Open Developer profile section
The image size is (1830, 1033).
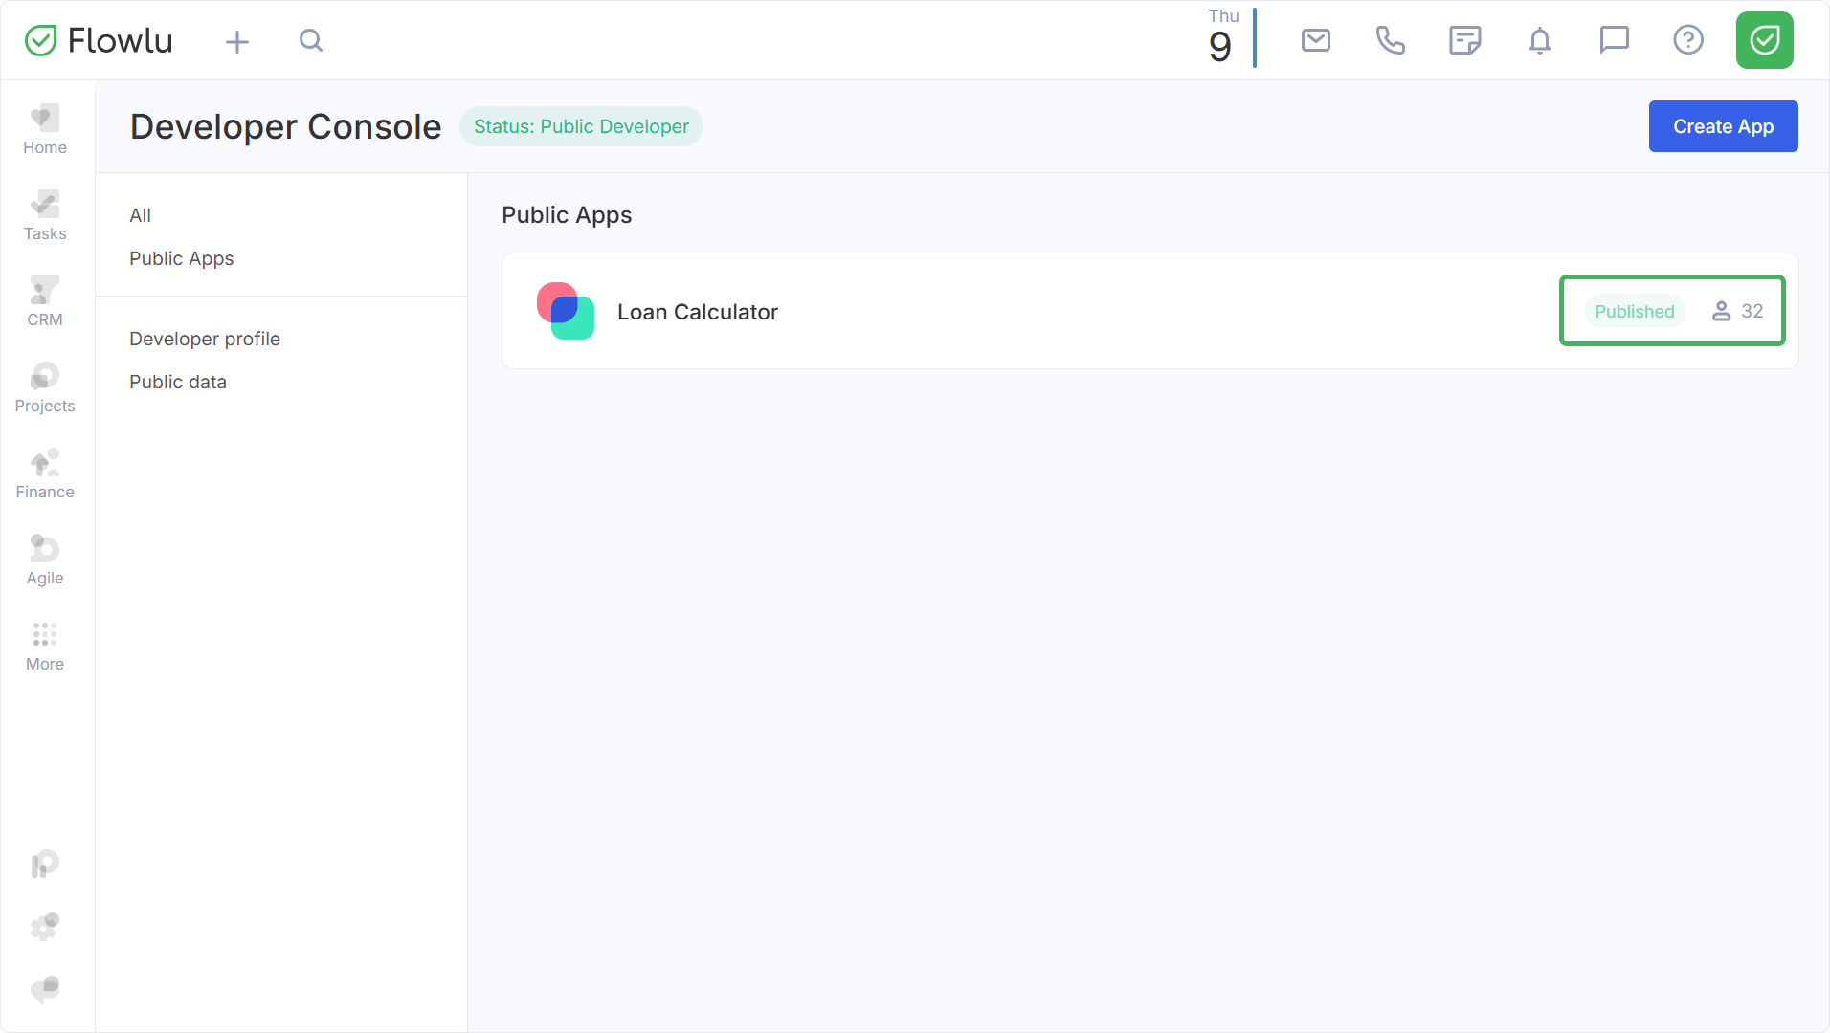pyautogui.click(x=205, y=339)
